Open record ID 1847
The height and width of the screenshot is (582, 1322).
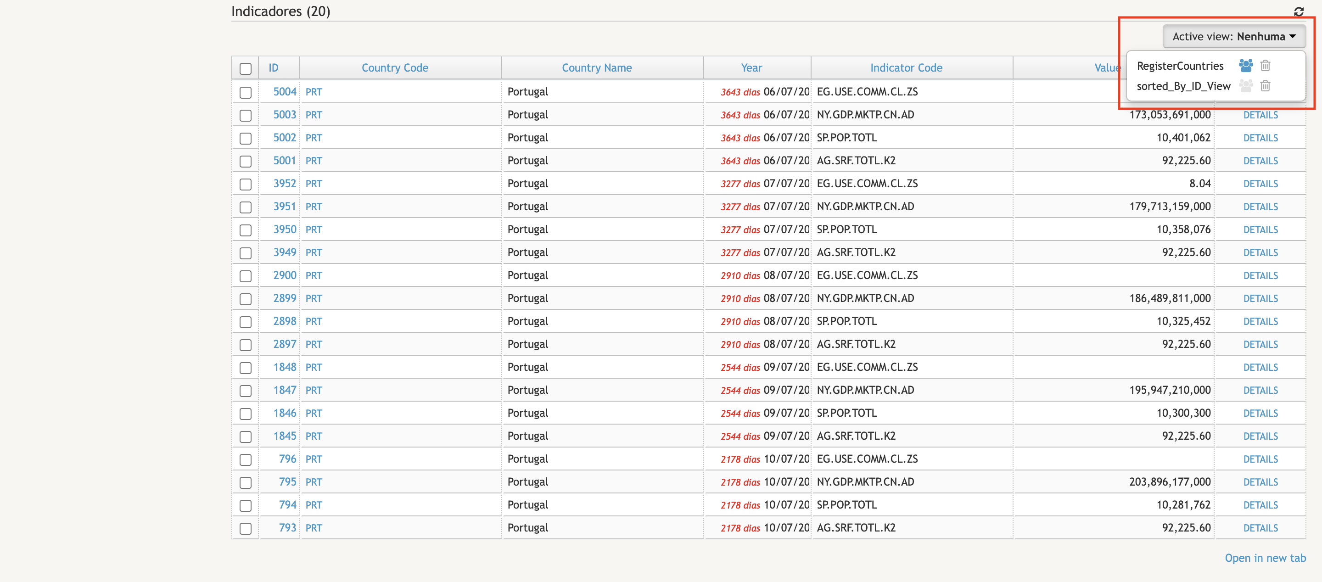[x=284, y=390]
